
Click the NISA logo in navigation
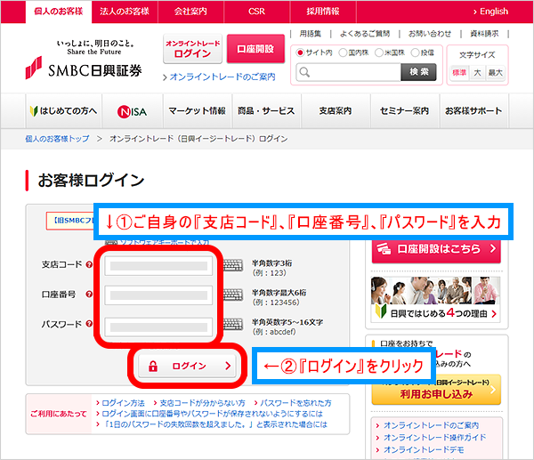(x=132, y=111)
